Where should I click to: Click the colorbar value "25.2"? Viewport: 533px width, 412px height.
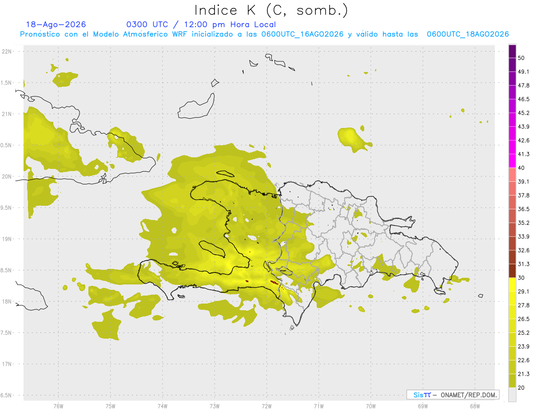click(x=524, y=333)
